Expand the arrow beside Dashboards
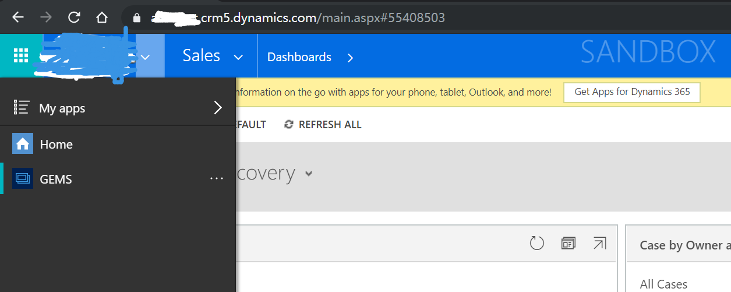The image size is (731, 292). [350, 57]
